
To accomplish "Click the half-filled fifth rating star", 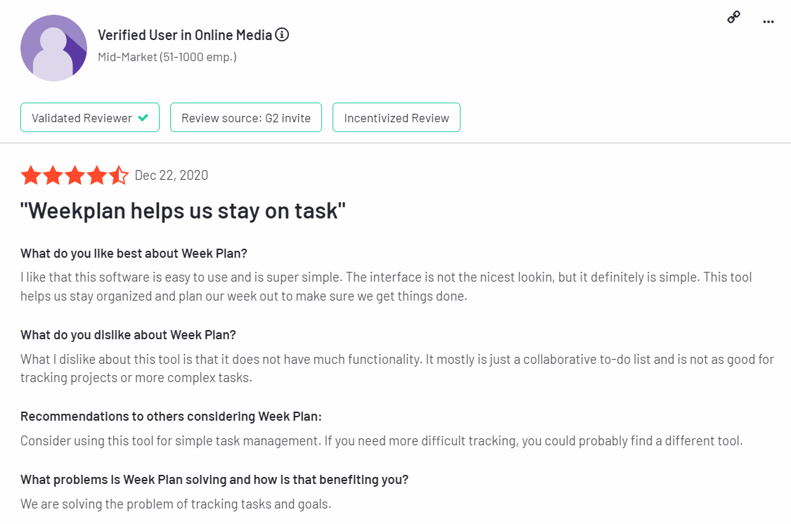I will tap(118, 176).
